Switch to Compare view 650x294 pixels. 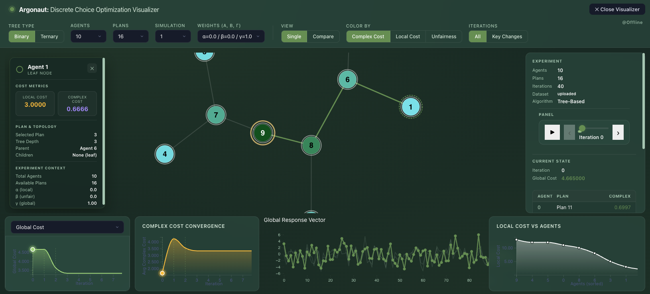click(323, 36)
